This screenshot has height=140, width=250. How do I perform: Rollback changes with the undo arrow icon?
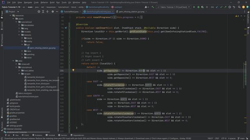click(234, 7)
